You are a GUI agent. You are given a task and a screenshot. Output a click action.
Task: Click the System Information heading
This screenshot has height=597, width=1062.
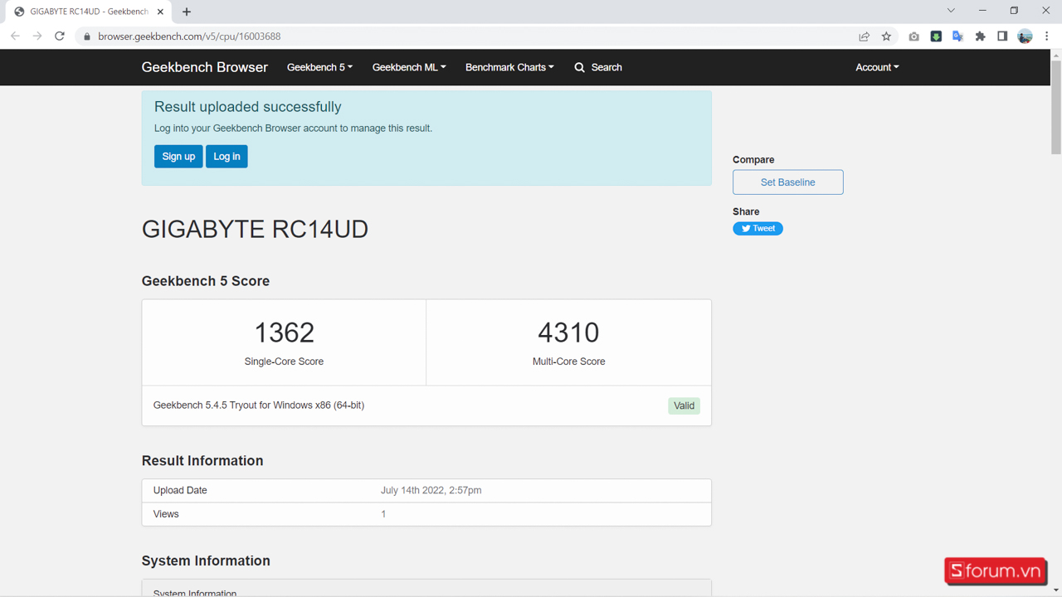point(206,561)
